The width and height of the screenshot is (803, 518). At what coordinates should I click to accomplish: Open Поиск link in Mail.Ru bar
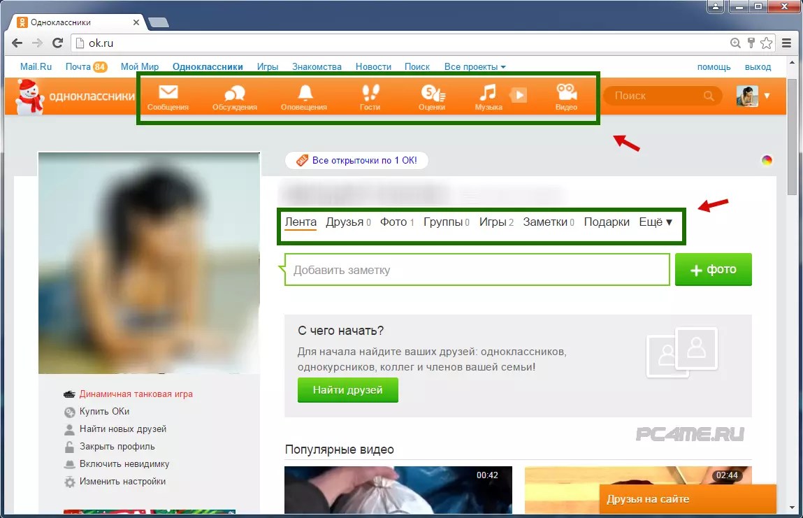[417, 66]
